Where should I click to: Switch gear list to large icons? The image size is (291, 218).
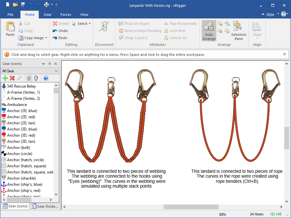pos(36,78)
